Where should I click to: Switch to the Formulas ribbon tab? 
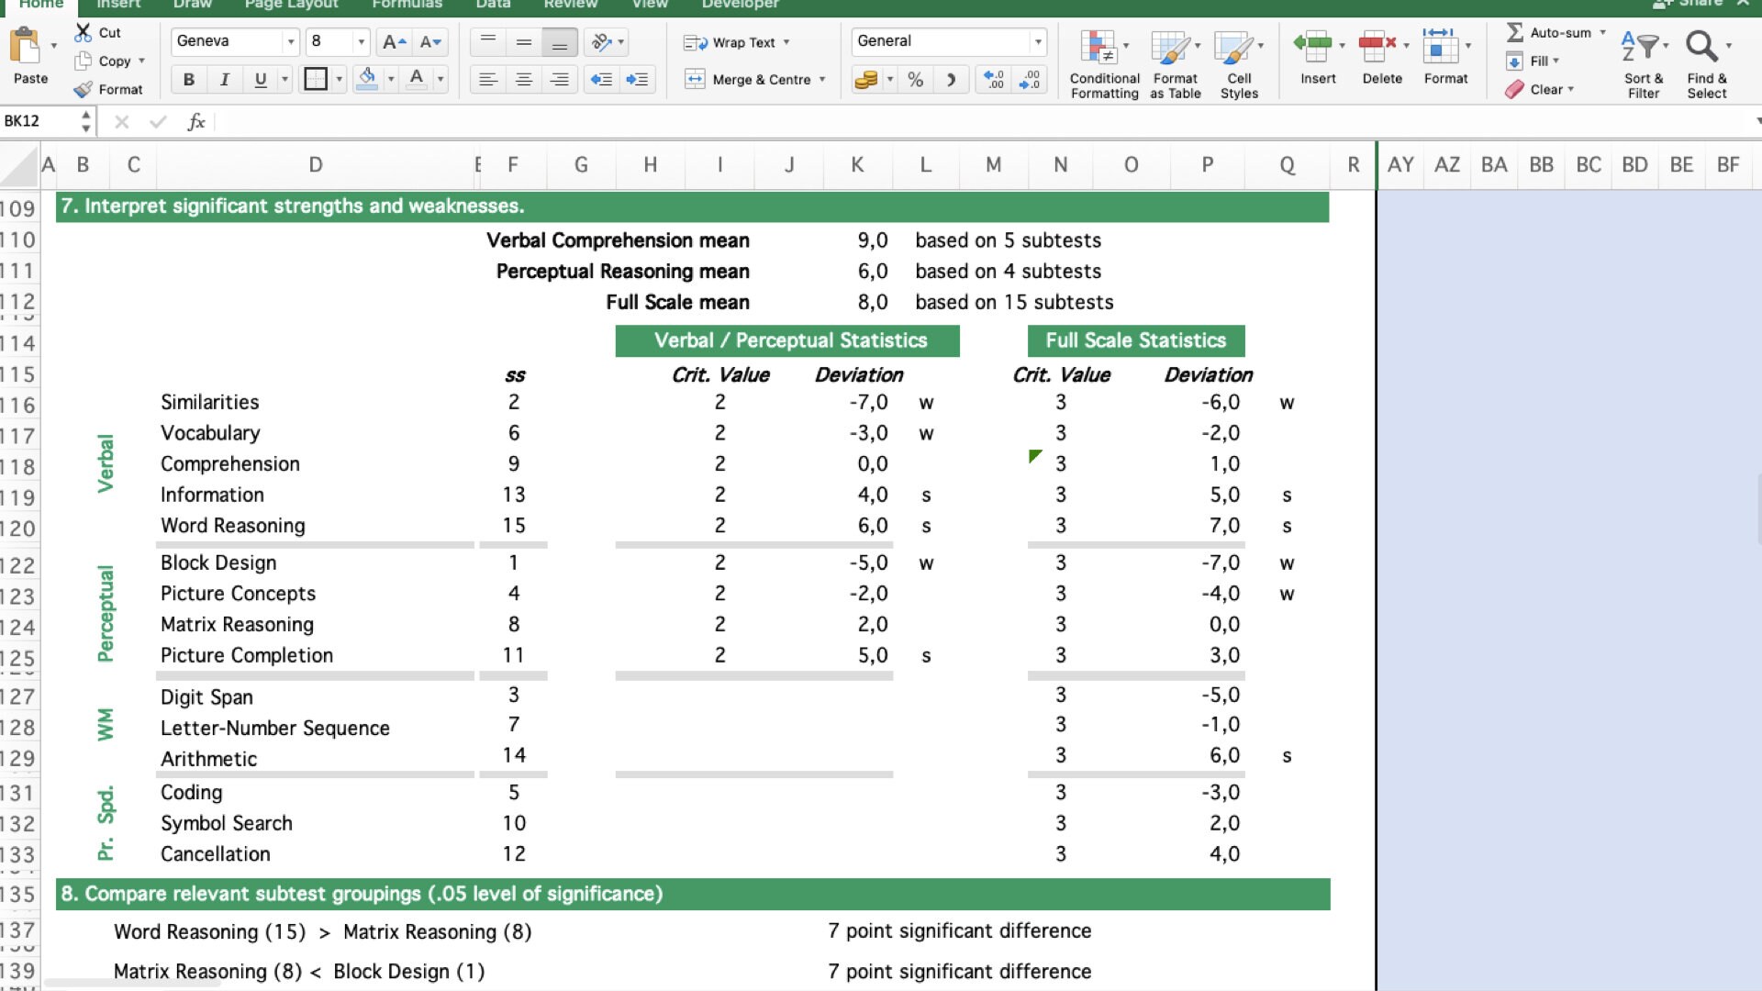click(407, 5)
